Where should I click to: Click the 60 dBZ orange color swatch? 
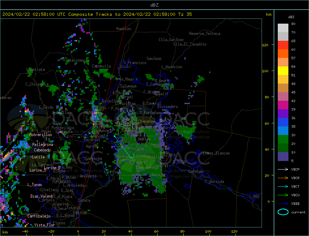click(x=283, y=54)
